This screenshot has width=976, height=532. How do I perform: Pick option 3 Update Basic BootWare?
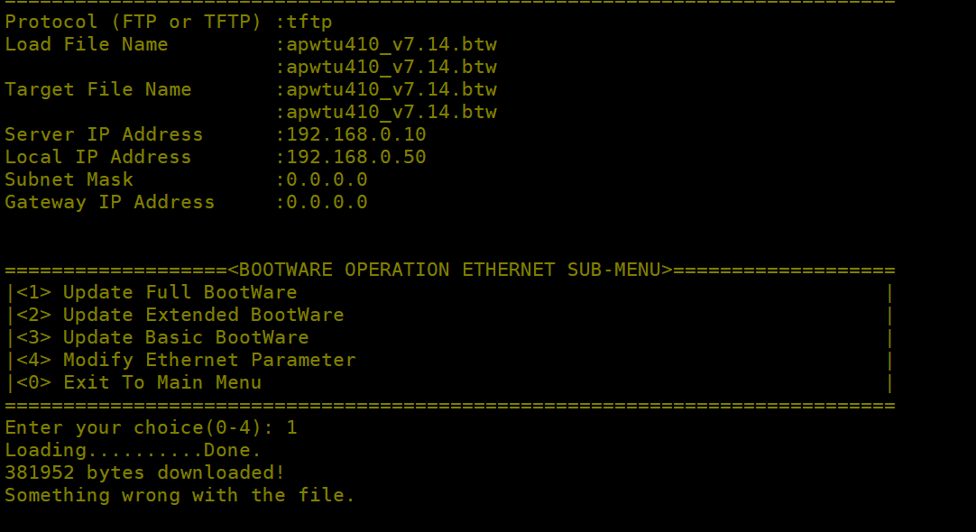point(162,337)
